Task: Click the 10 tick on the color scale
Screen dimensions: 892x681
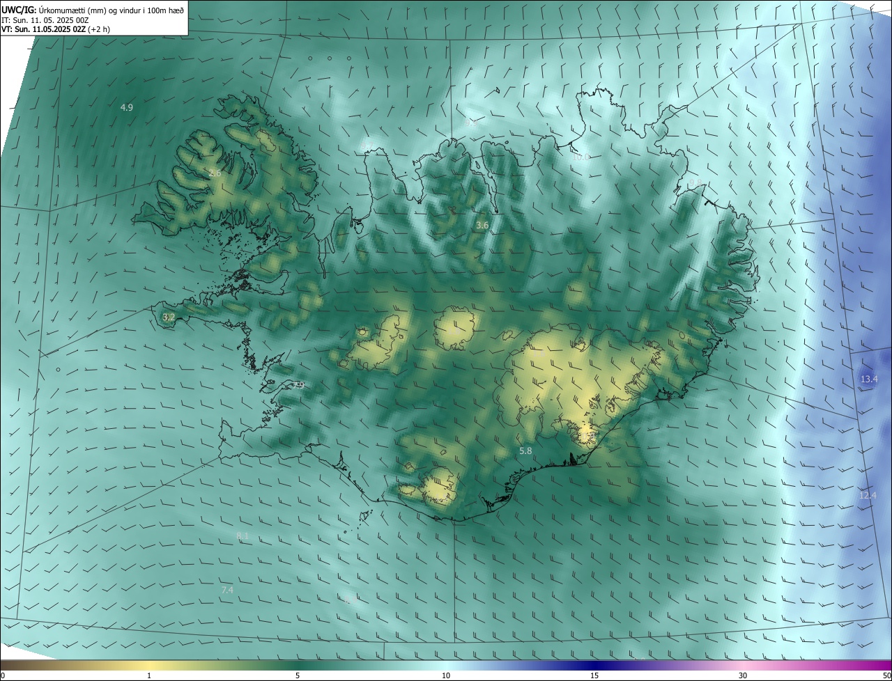Action: click(446, 675)
